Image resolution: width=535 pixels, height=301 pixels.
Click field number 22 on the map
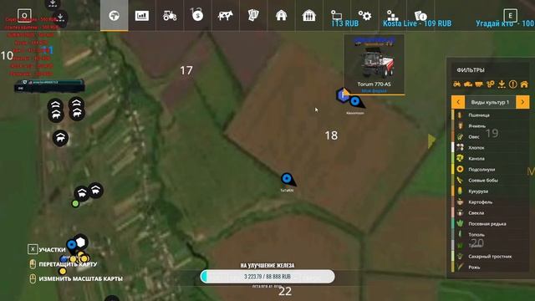coord(285,292)
